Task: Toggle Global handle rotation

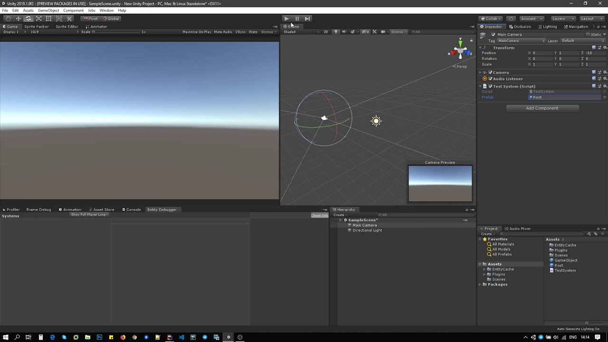Action: pyautogui.click(x=111, y=19)
